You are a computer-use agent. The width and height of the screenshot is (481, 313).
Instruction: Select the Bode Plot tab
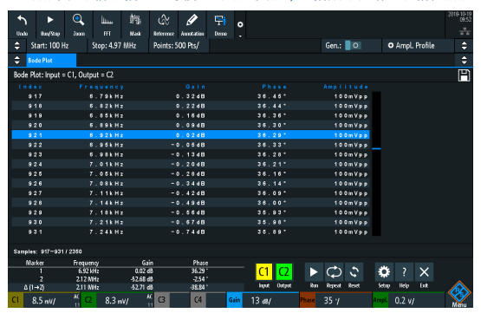(51, 60)
